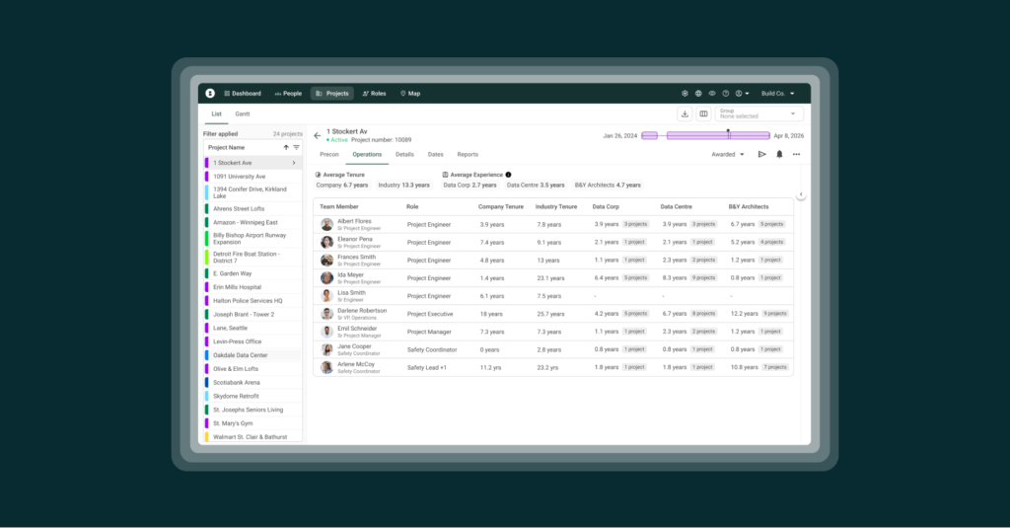The image size is (1010, 528).
Task: Select 1091 University Ave project
Action: (x=253, y=177)
